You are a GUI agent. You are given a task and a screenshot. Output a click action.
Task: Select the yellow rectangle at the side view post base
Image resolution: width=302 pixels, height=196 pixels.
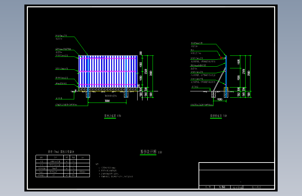(x=226, y=89)
